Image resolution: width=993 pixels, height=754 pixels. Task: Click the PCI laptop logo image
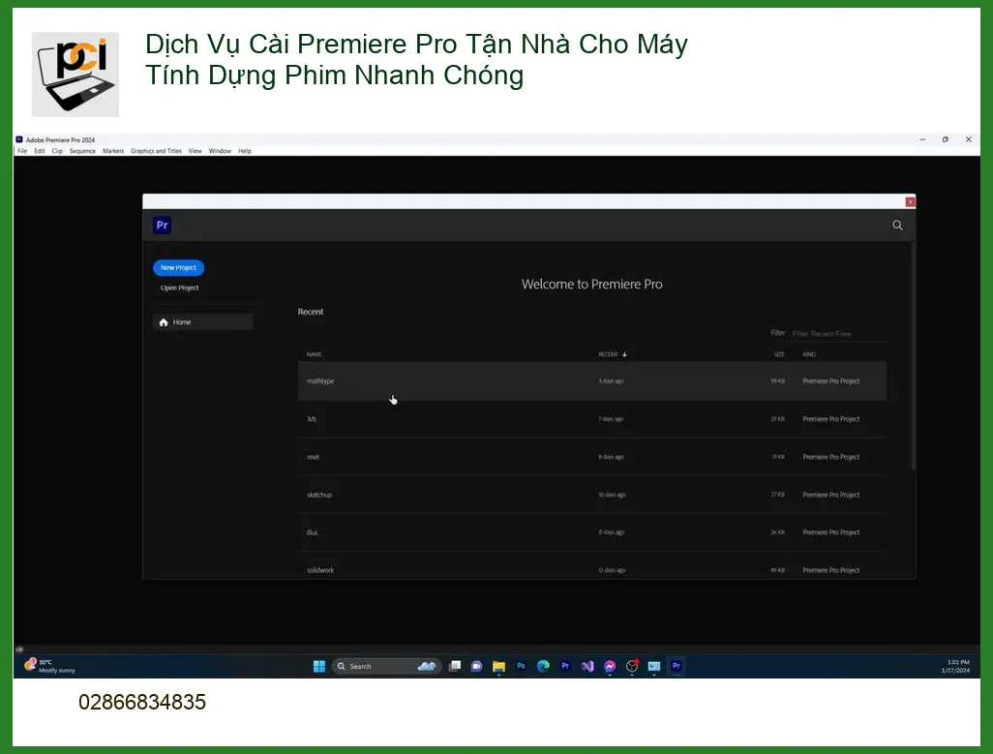[75, 75]
